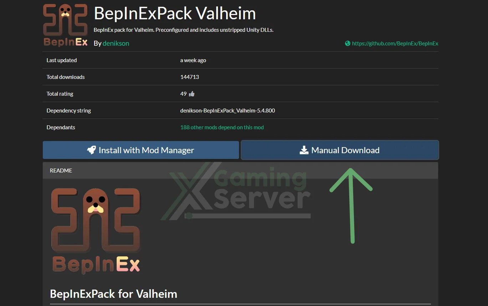Screen dimensions: 488x306
Task: Click the XGaming Server watermark logo
Action: [x=236, y=191]
